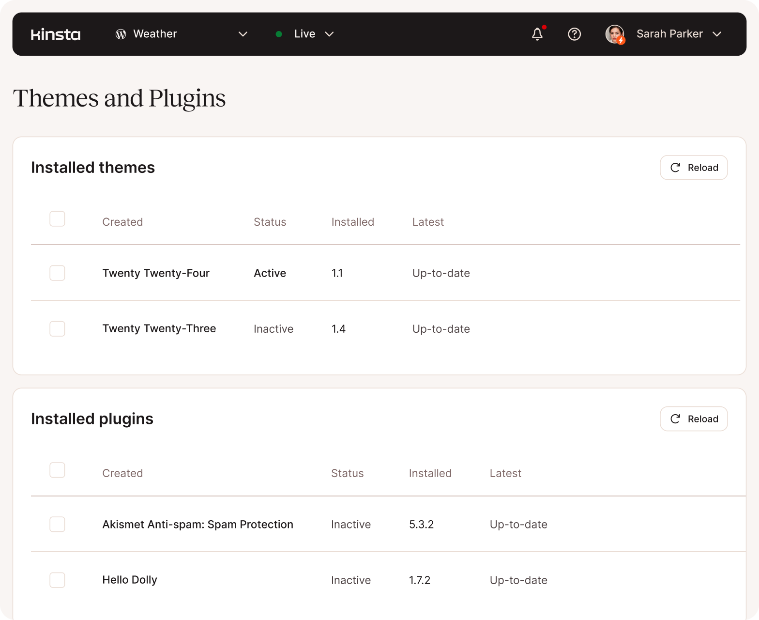Select all plugins with header checkbox
759x620 pixels.
coord(57,470)
